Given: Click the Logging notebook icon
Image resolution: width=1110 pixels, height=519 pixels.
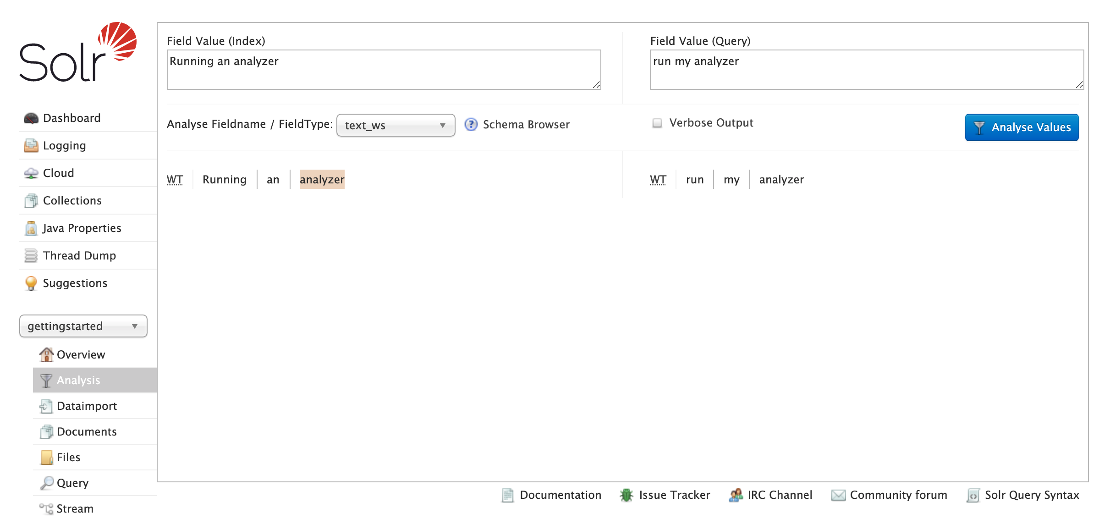Looking at the screenshot, I should pyautogui.click(x=31, y=146).
